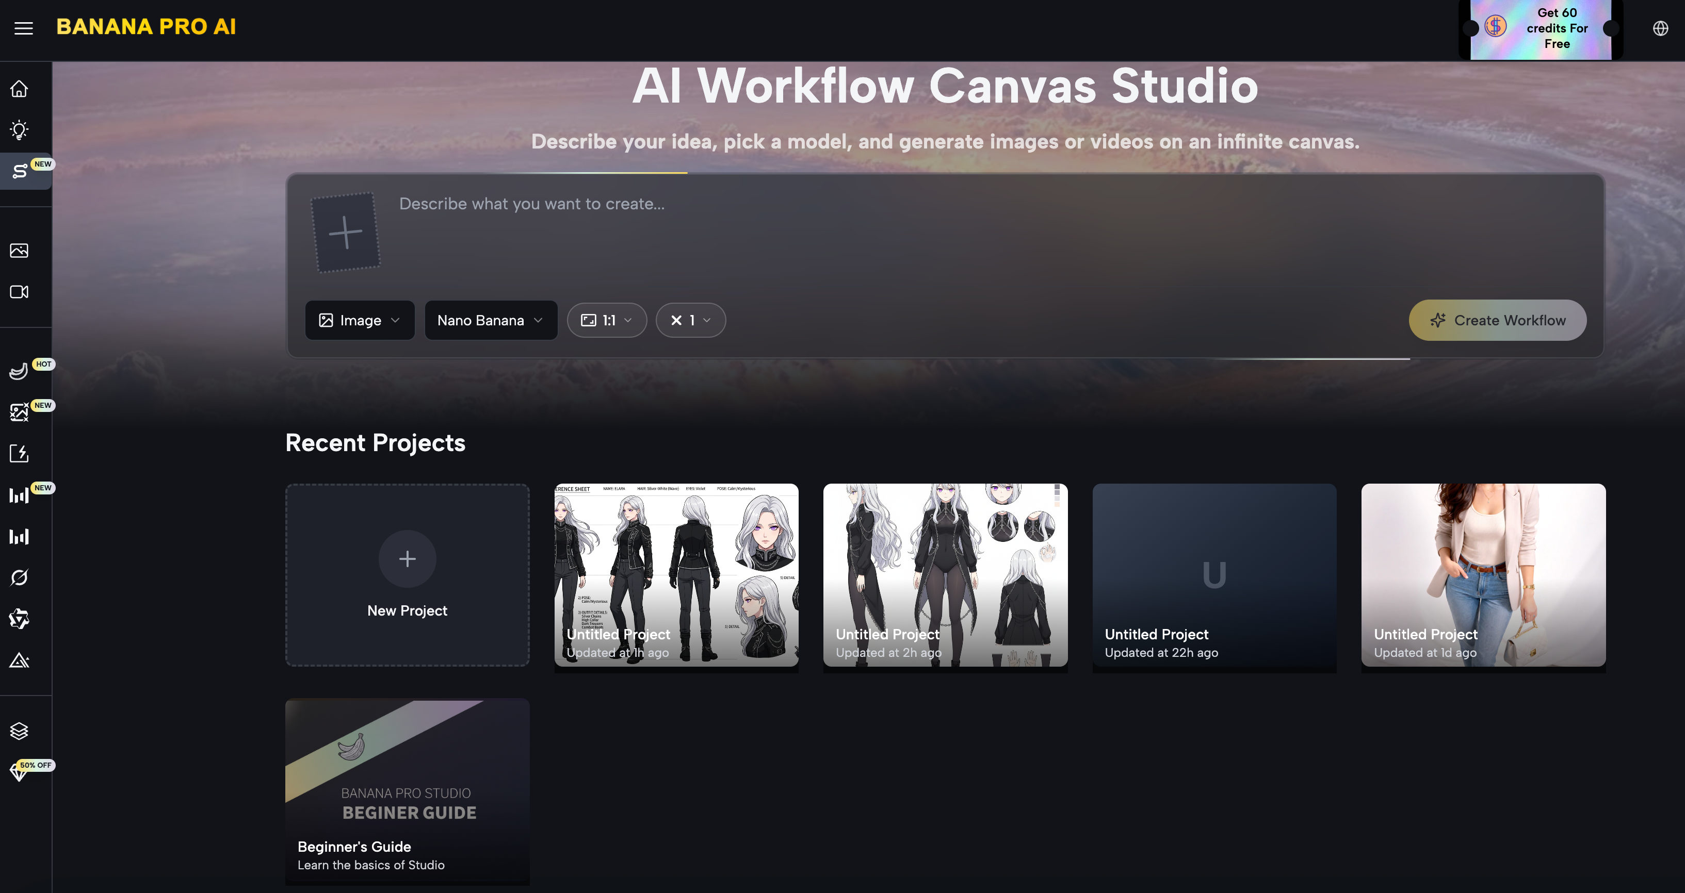This screenshot has height=893, width=1685.
Task: Click the diamond icon with 50% OFF
Action: [x=19, y=772]
